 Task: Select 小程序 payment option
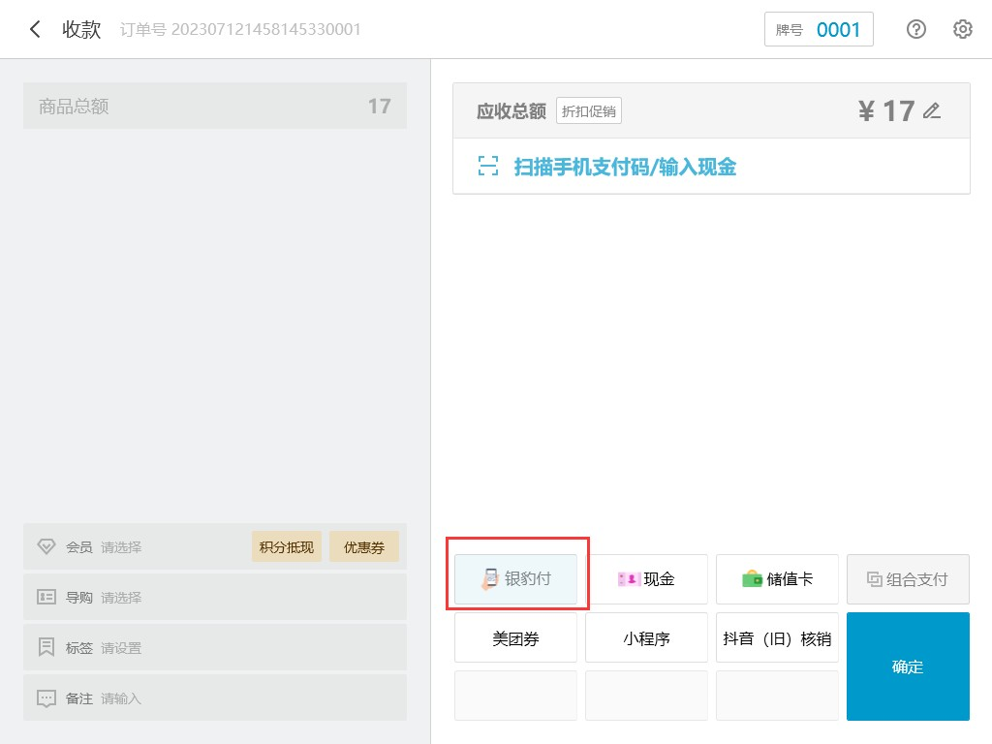(646, 637)
